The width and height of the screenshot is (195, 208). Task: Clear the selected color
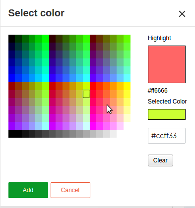click(160, 160)
